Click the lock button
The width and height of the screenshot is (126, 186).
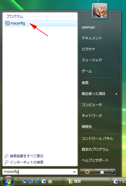tap(102, 172)
